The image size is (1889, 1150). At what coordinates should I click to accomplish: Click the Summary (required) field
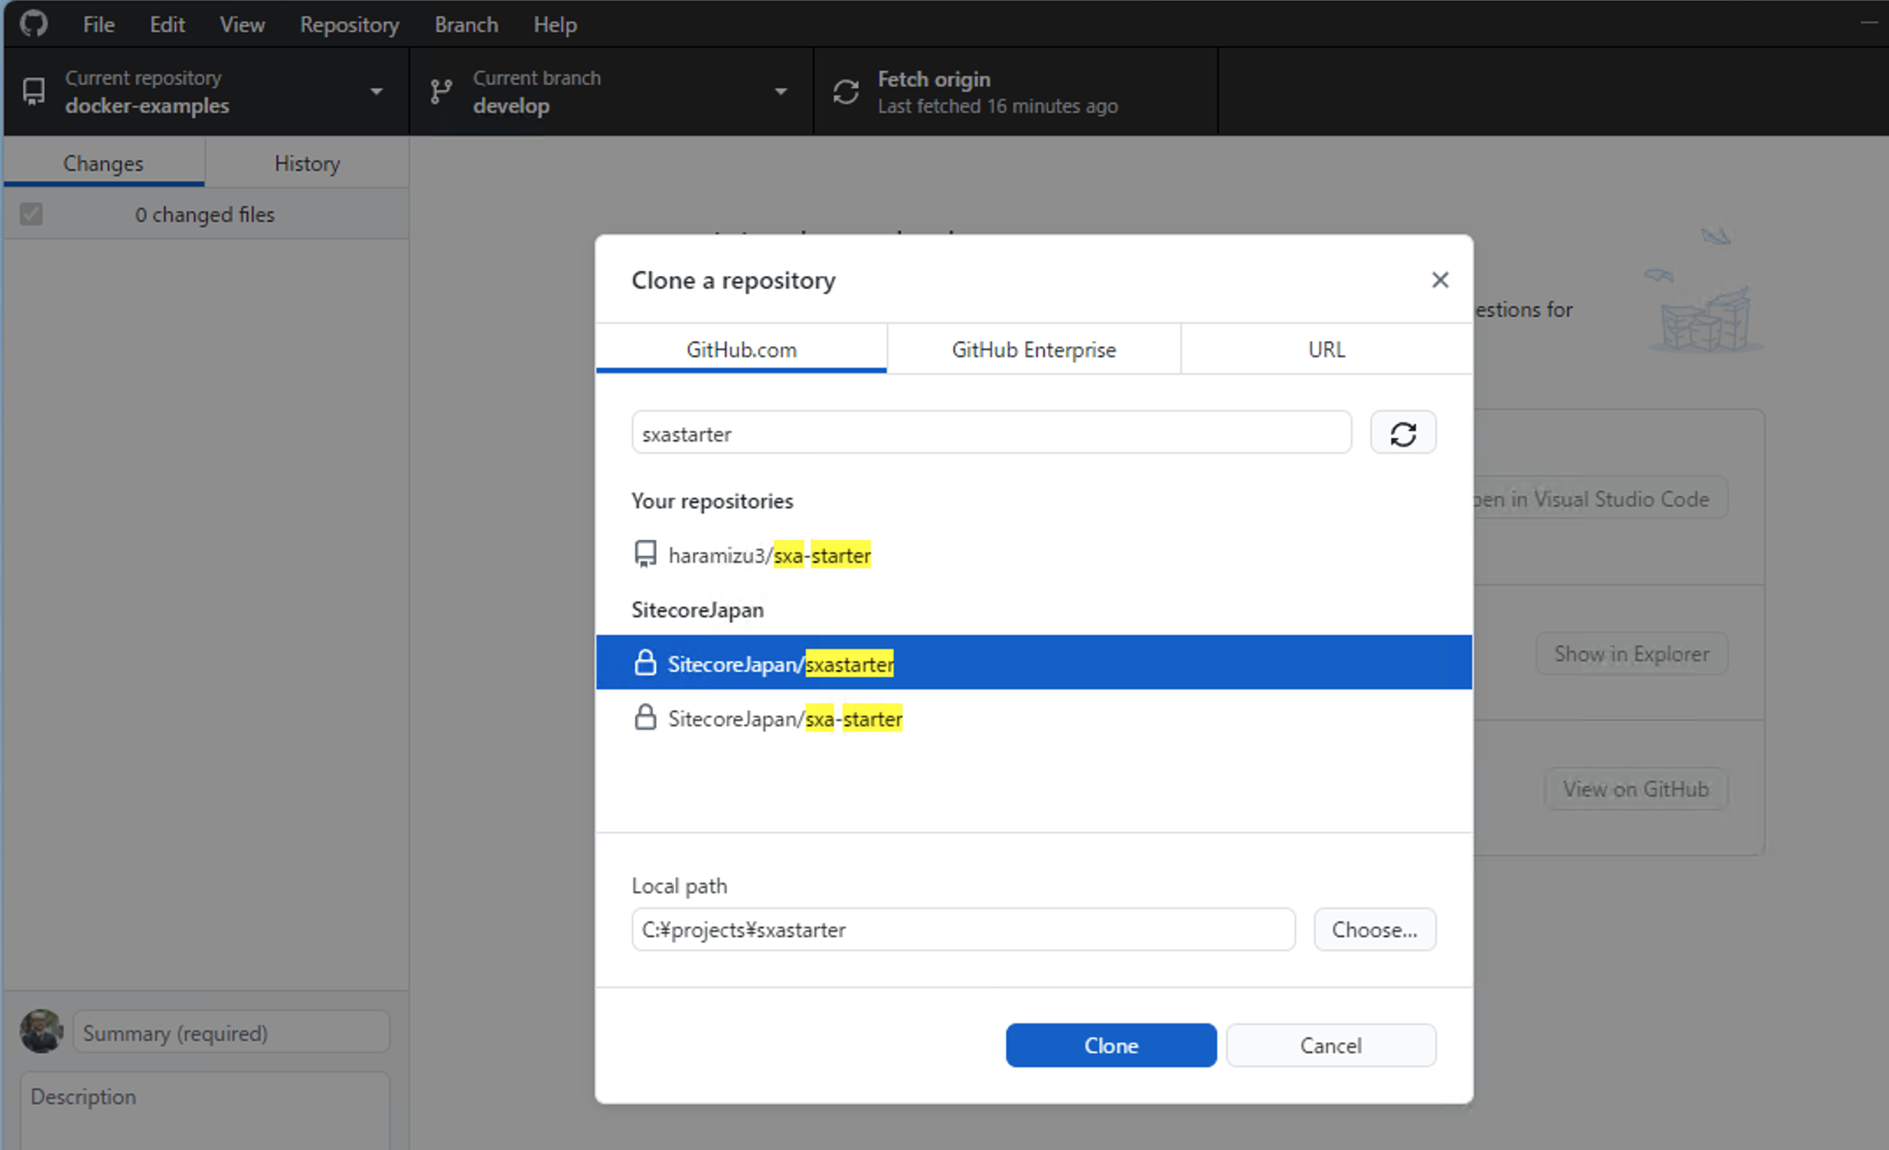[231, 1032]
